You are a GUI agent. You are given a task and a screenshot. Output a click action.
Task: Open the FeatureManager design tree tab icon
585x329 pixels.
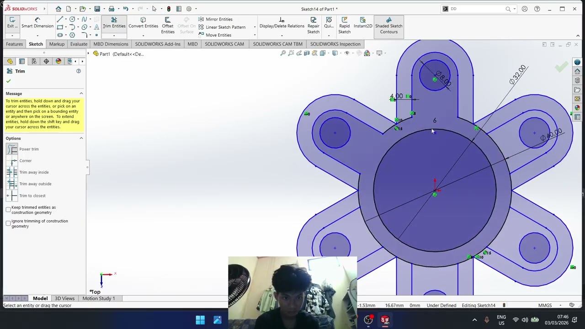coord(10,61)
